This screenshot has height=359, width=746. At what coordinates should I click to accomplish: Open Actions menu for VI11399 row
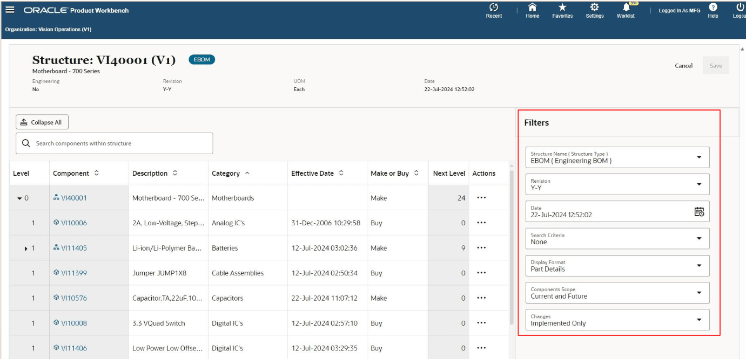481,273
